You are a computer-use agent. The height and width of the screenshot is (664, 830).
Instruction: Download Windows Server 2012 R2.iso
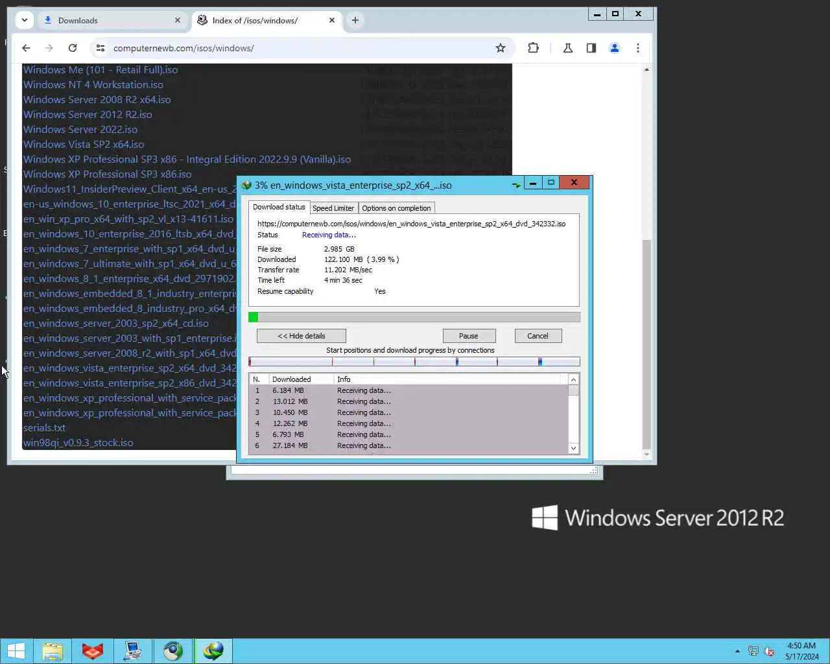pos(88,115)
